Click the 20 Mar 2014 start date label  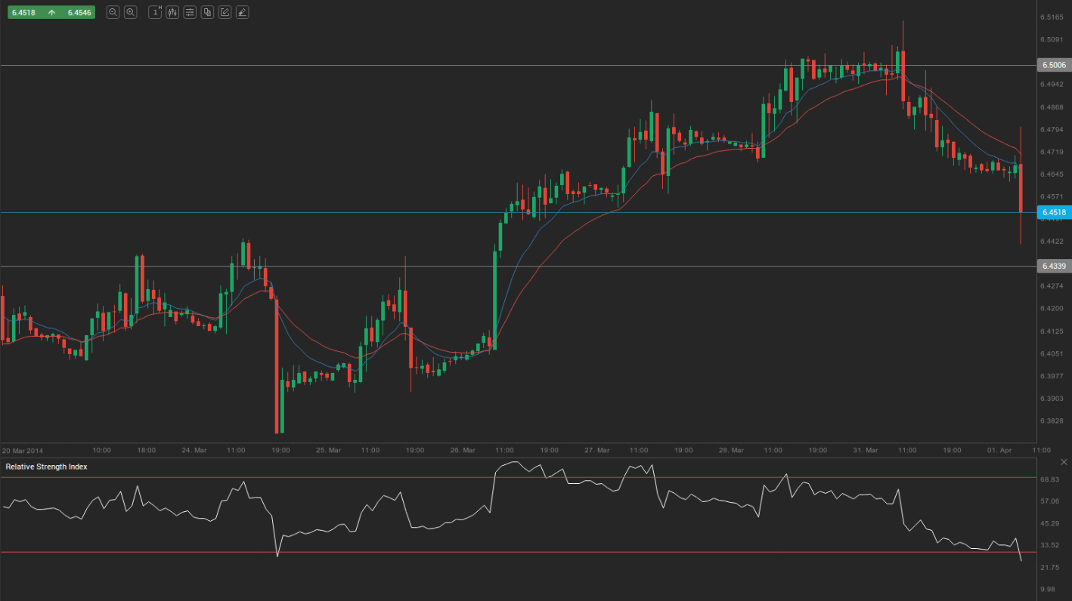click(x=23, y=450)
